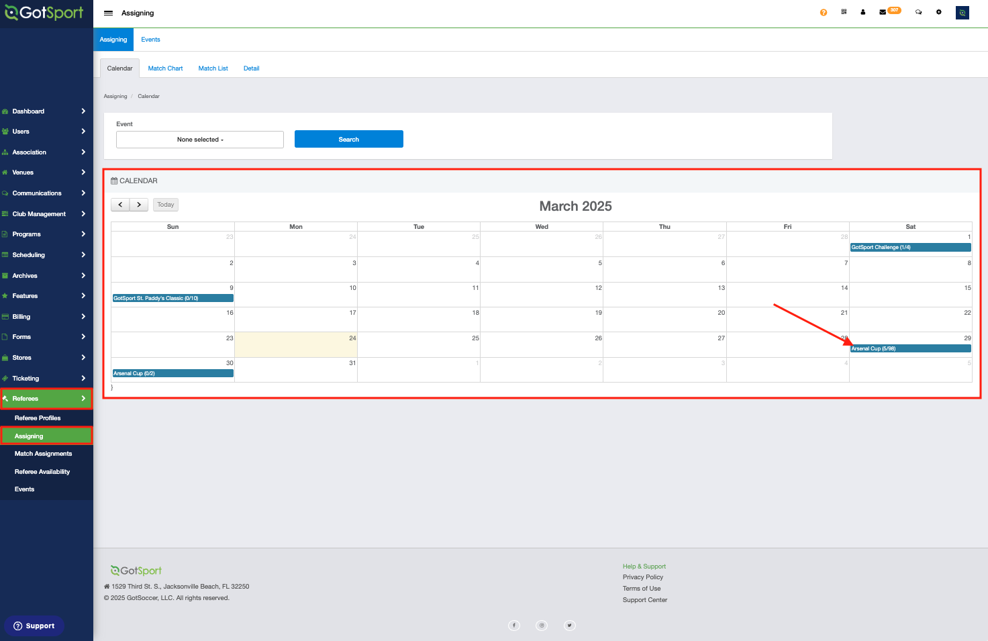
Task: Click the GotSport logo in the sidebar
Action: pos(44,13)
